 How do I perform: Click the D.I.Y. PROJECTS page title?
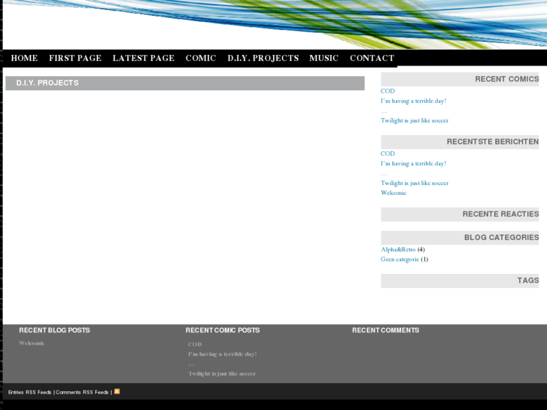point(47,83)
